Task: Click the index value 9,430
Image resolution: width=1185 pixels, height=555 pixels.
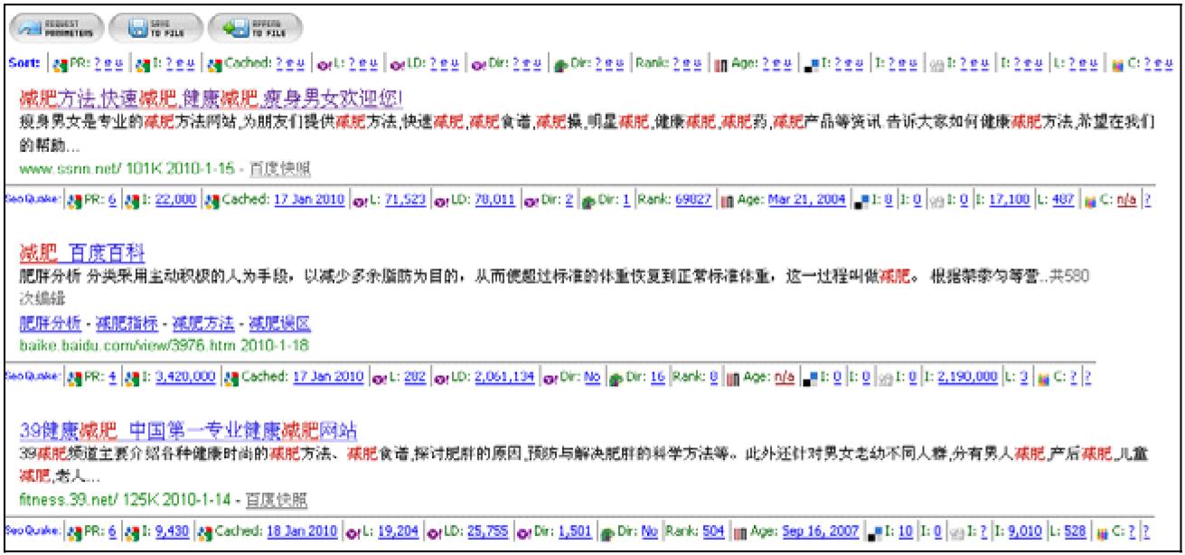Action: pos(173,531)
